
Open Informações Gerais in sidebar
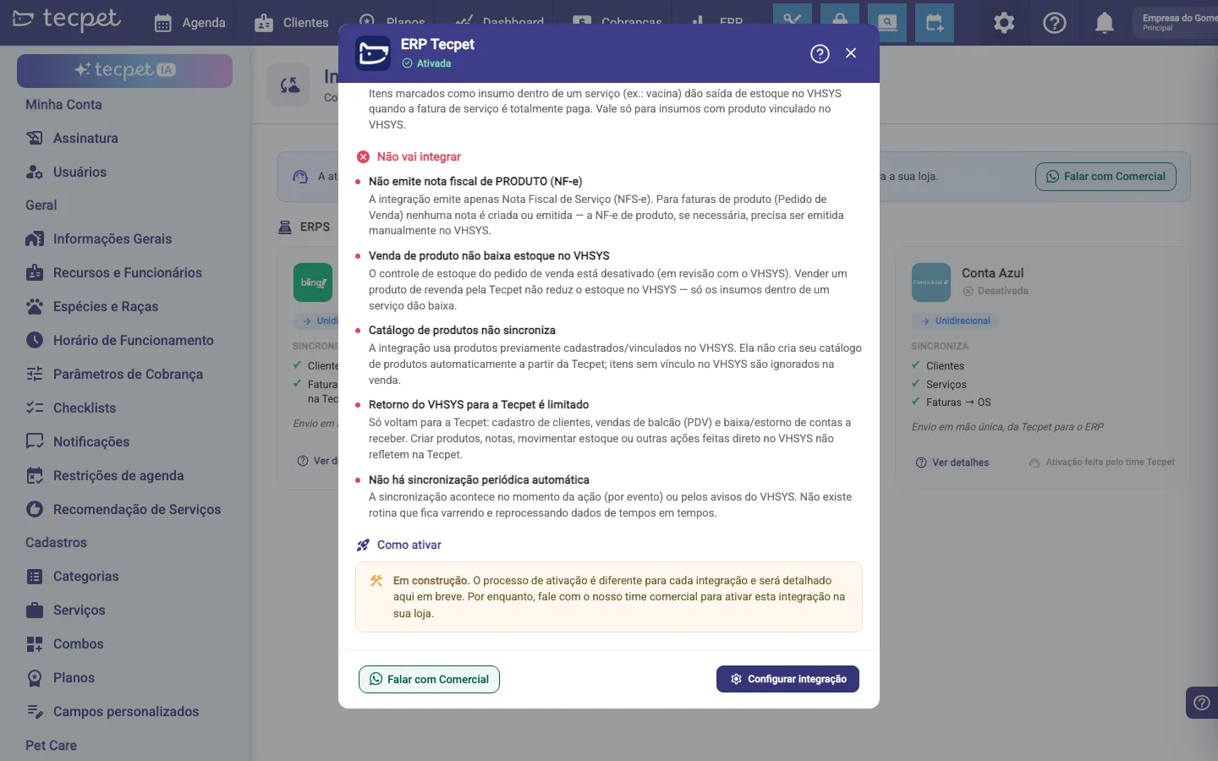click(x=112, y=239)
